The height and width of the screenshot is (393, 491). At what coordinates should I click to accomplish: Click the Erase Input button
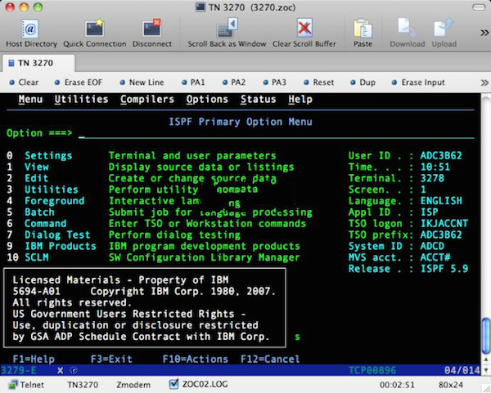417,83
